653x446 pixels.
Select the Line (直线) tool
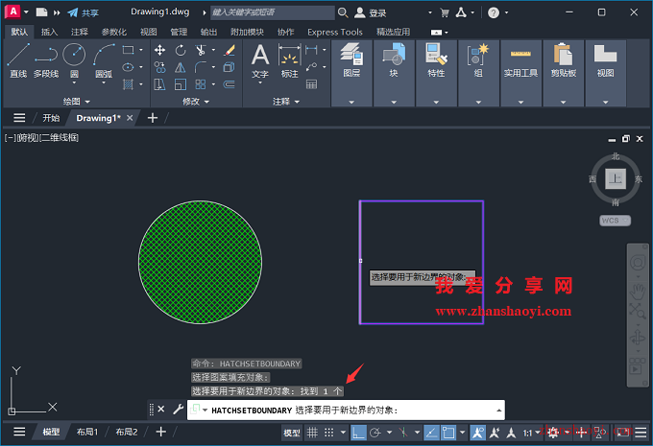coord(18,60)
